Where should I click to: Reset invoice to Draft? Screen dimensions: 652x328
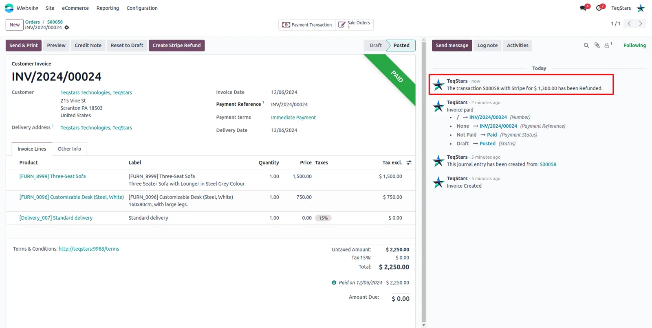pyautogui.click(x=127, y=46)
